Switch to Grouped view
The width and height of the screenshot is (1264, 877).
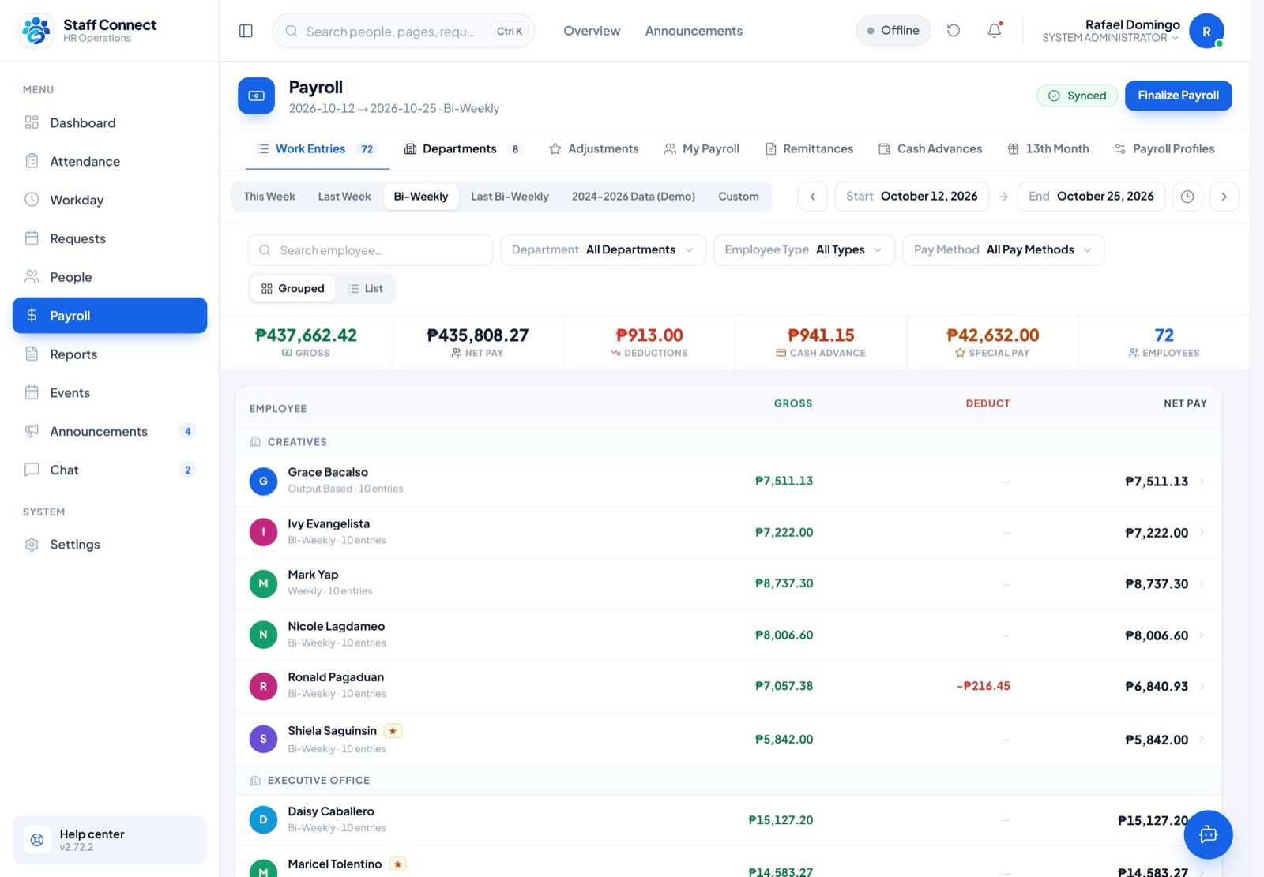coord(293,288)
